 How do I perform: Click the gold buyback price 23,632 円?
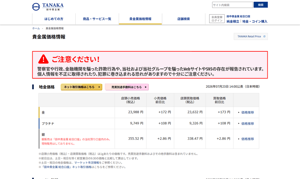tap(195, 112)
